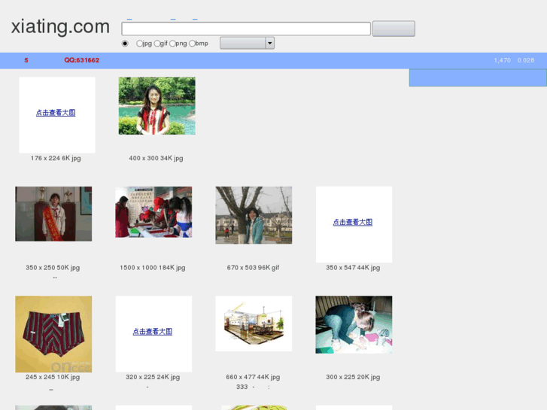Focus the image search text box

pos(246,29)
